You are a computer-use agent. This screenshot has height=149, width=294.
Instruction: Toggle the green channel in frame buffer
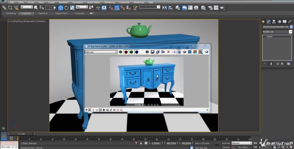131,52
